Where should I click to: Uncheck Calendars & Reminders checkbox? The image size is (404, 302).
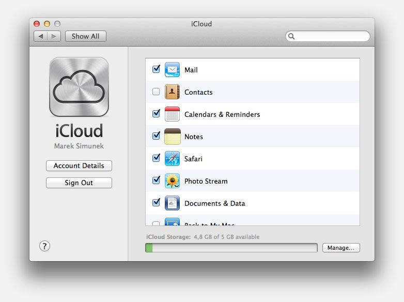(x=156, y=113)
